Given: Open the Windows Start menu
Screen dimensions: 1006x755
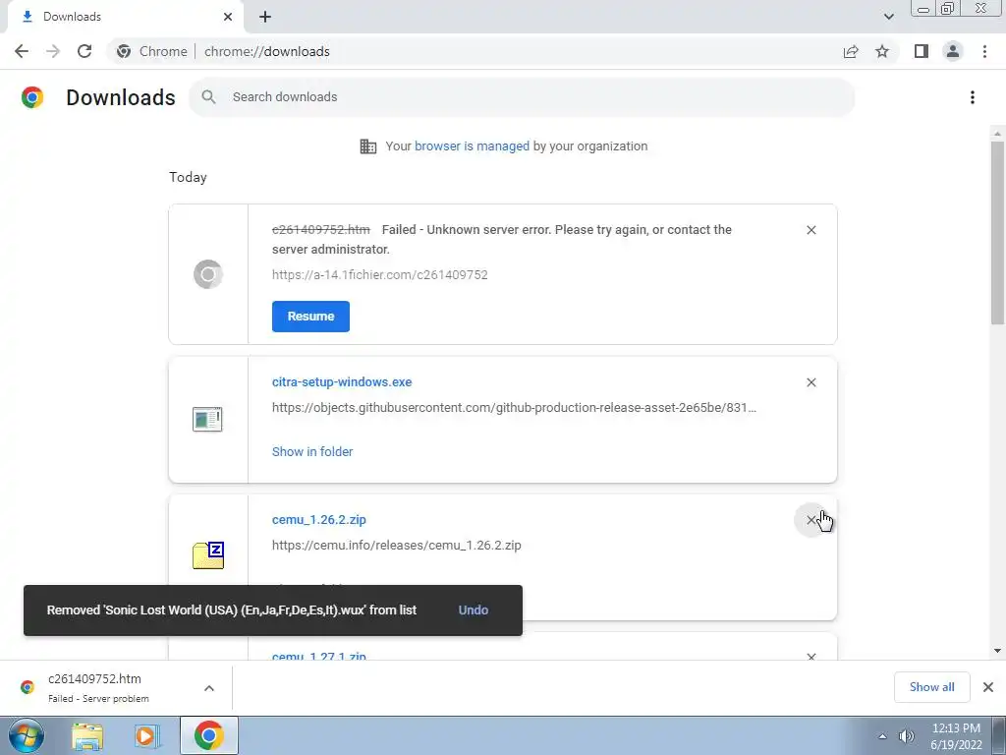Looking at the screenshot, I should click(27, 735).
